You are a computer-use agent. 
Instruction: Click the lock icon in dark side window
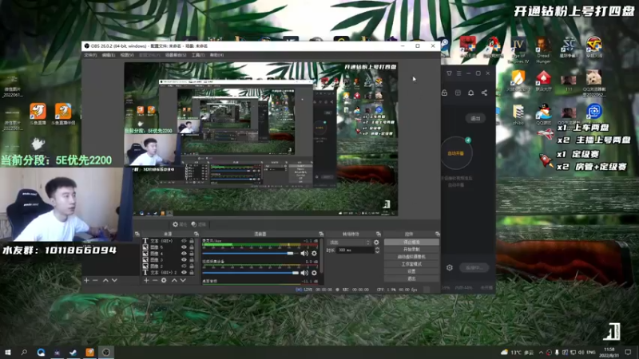point(445,93)
